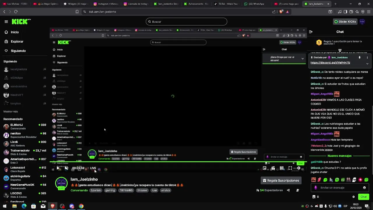This screenshot has height=210, width=373.
Task: Toggle theater mode in the player
Action: 281,168
